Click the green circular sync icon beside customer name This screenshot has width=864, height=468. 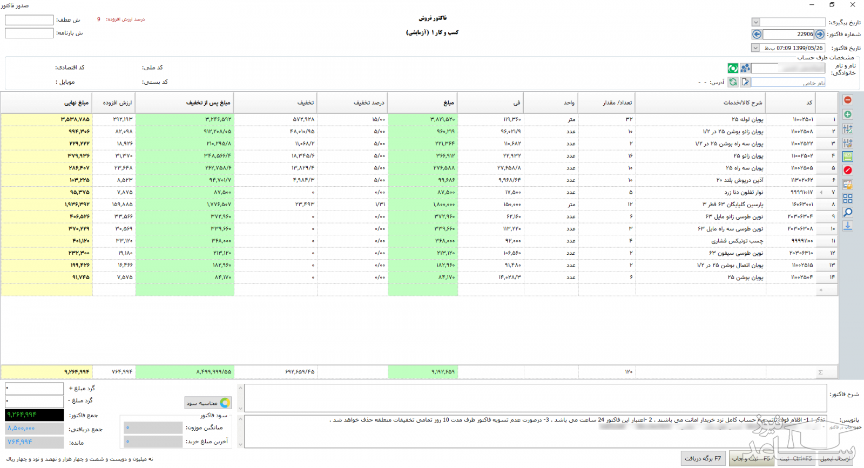click(x=733, y=68)
